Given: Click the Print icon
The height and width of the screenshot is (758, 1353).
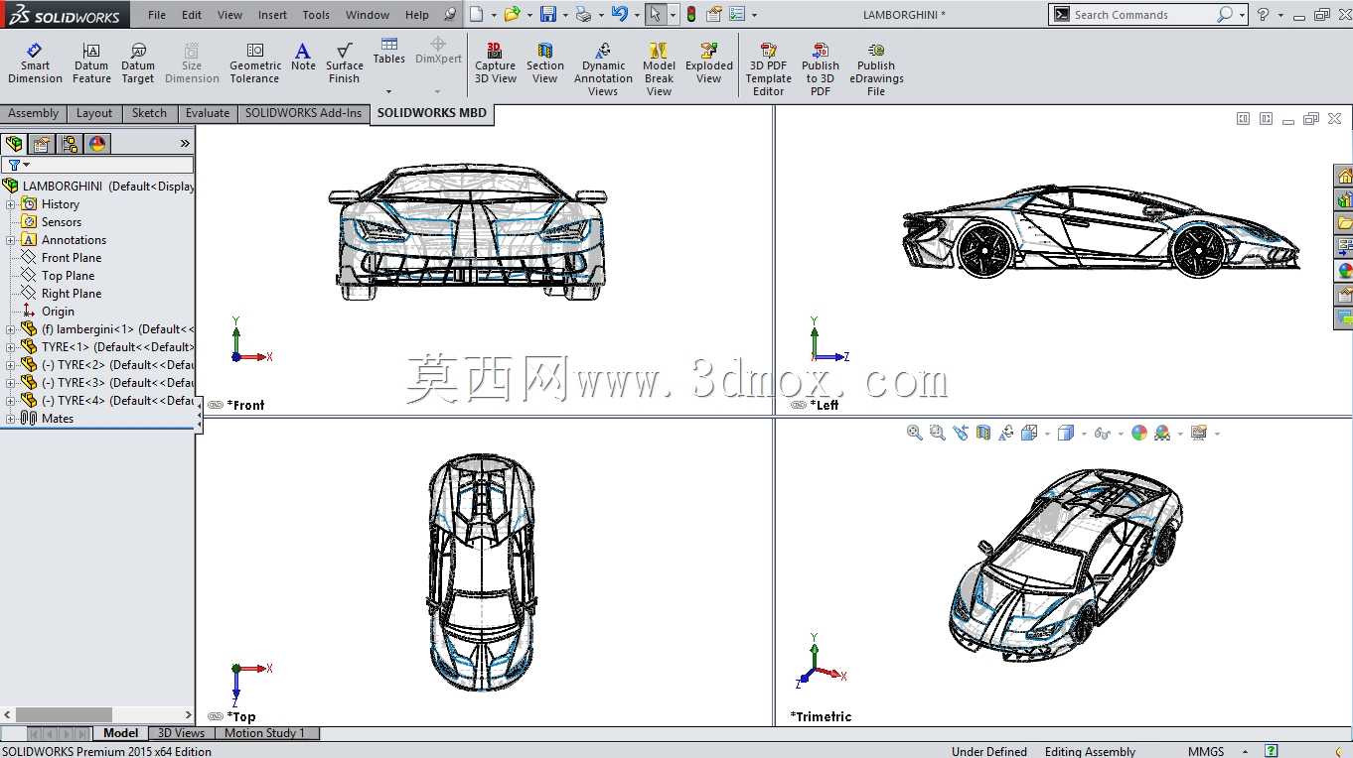Looking at the screenshot, I should [x=583, y=14].
